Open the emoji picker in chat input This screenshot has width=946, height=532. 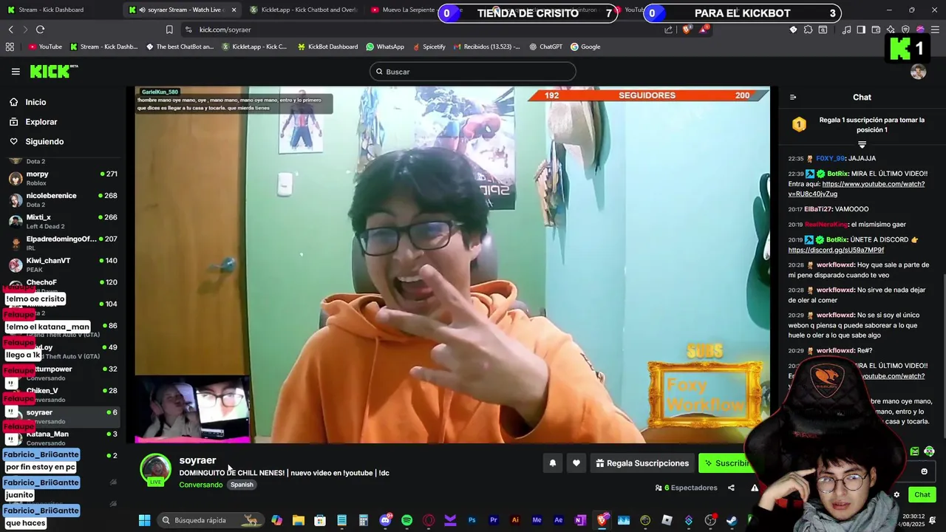pos(924,471)
